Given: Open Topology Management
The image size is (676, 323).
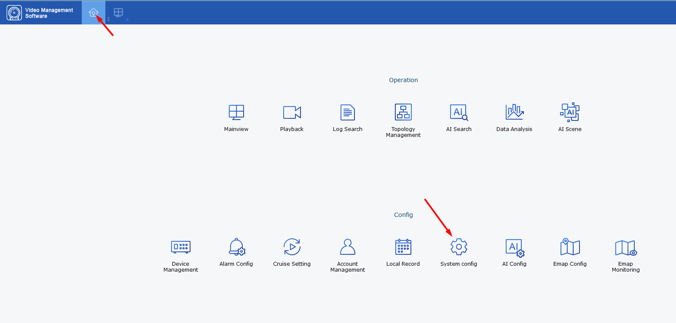Looking at the screenshot, I should [x=403, y=120].
